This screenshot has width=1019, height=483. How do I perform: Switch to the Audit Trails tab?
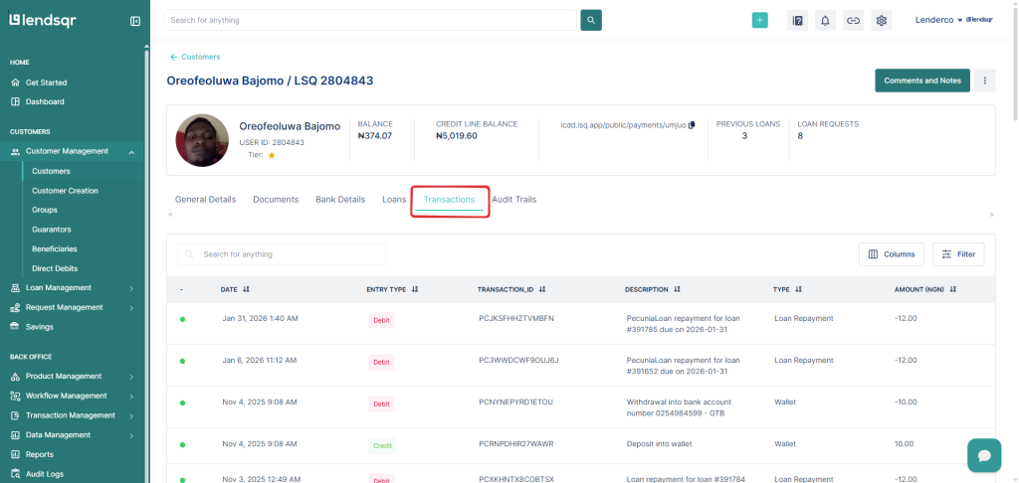(x=513, y=200)
